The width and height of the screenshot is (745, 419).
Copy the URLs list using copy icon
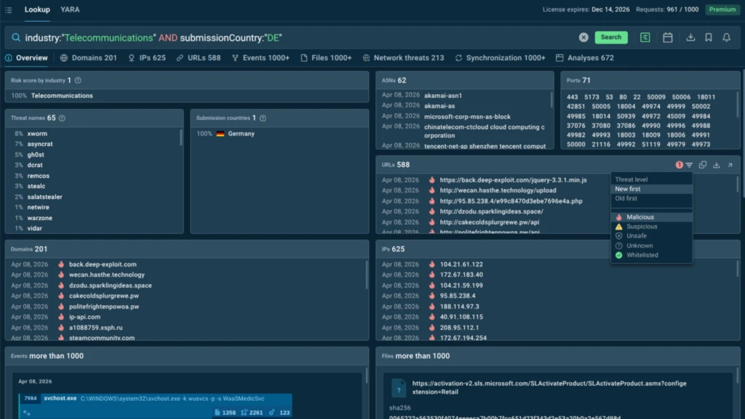703,165
